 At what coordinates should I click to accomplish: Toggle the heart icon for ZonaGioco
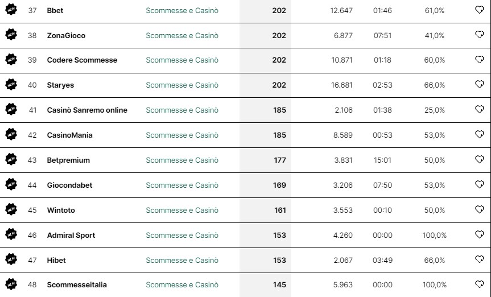(480, 35)
